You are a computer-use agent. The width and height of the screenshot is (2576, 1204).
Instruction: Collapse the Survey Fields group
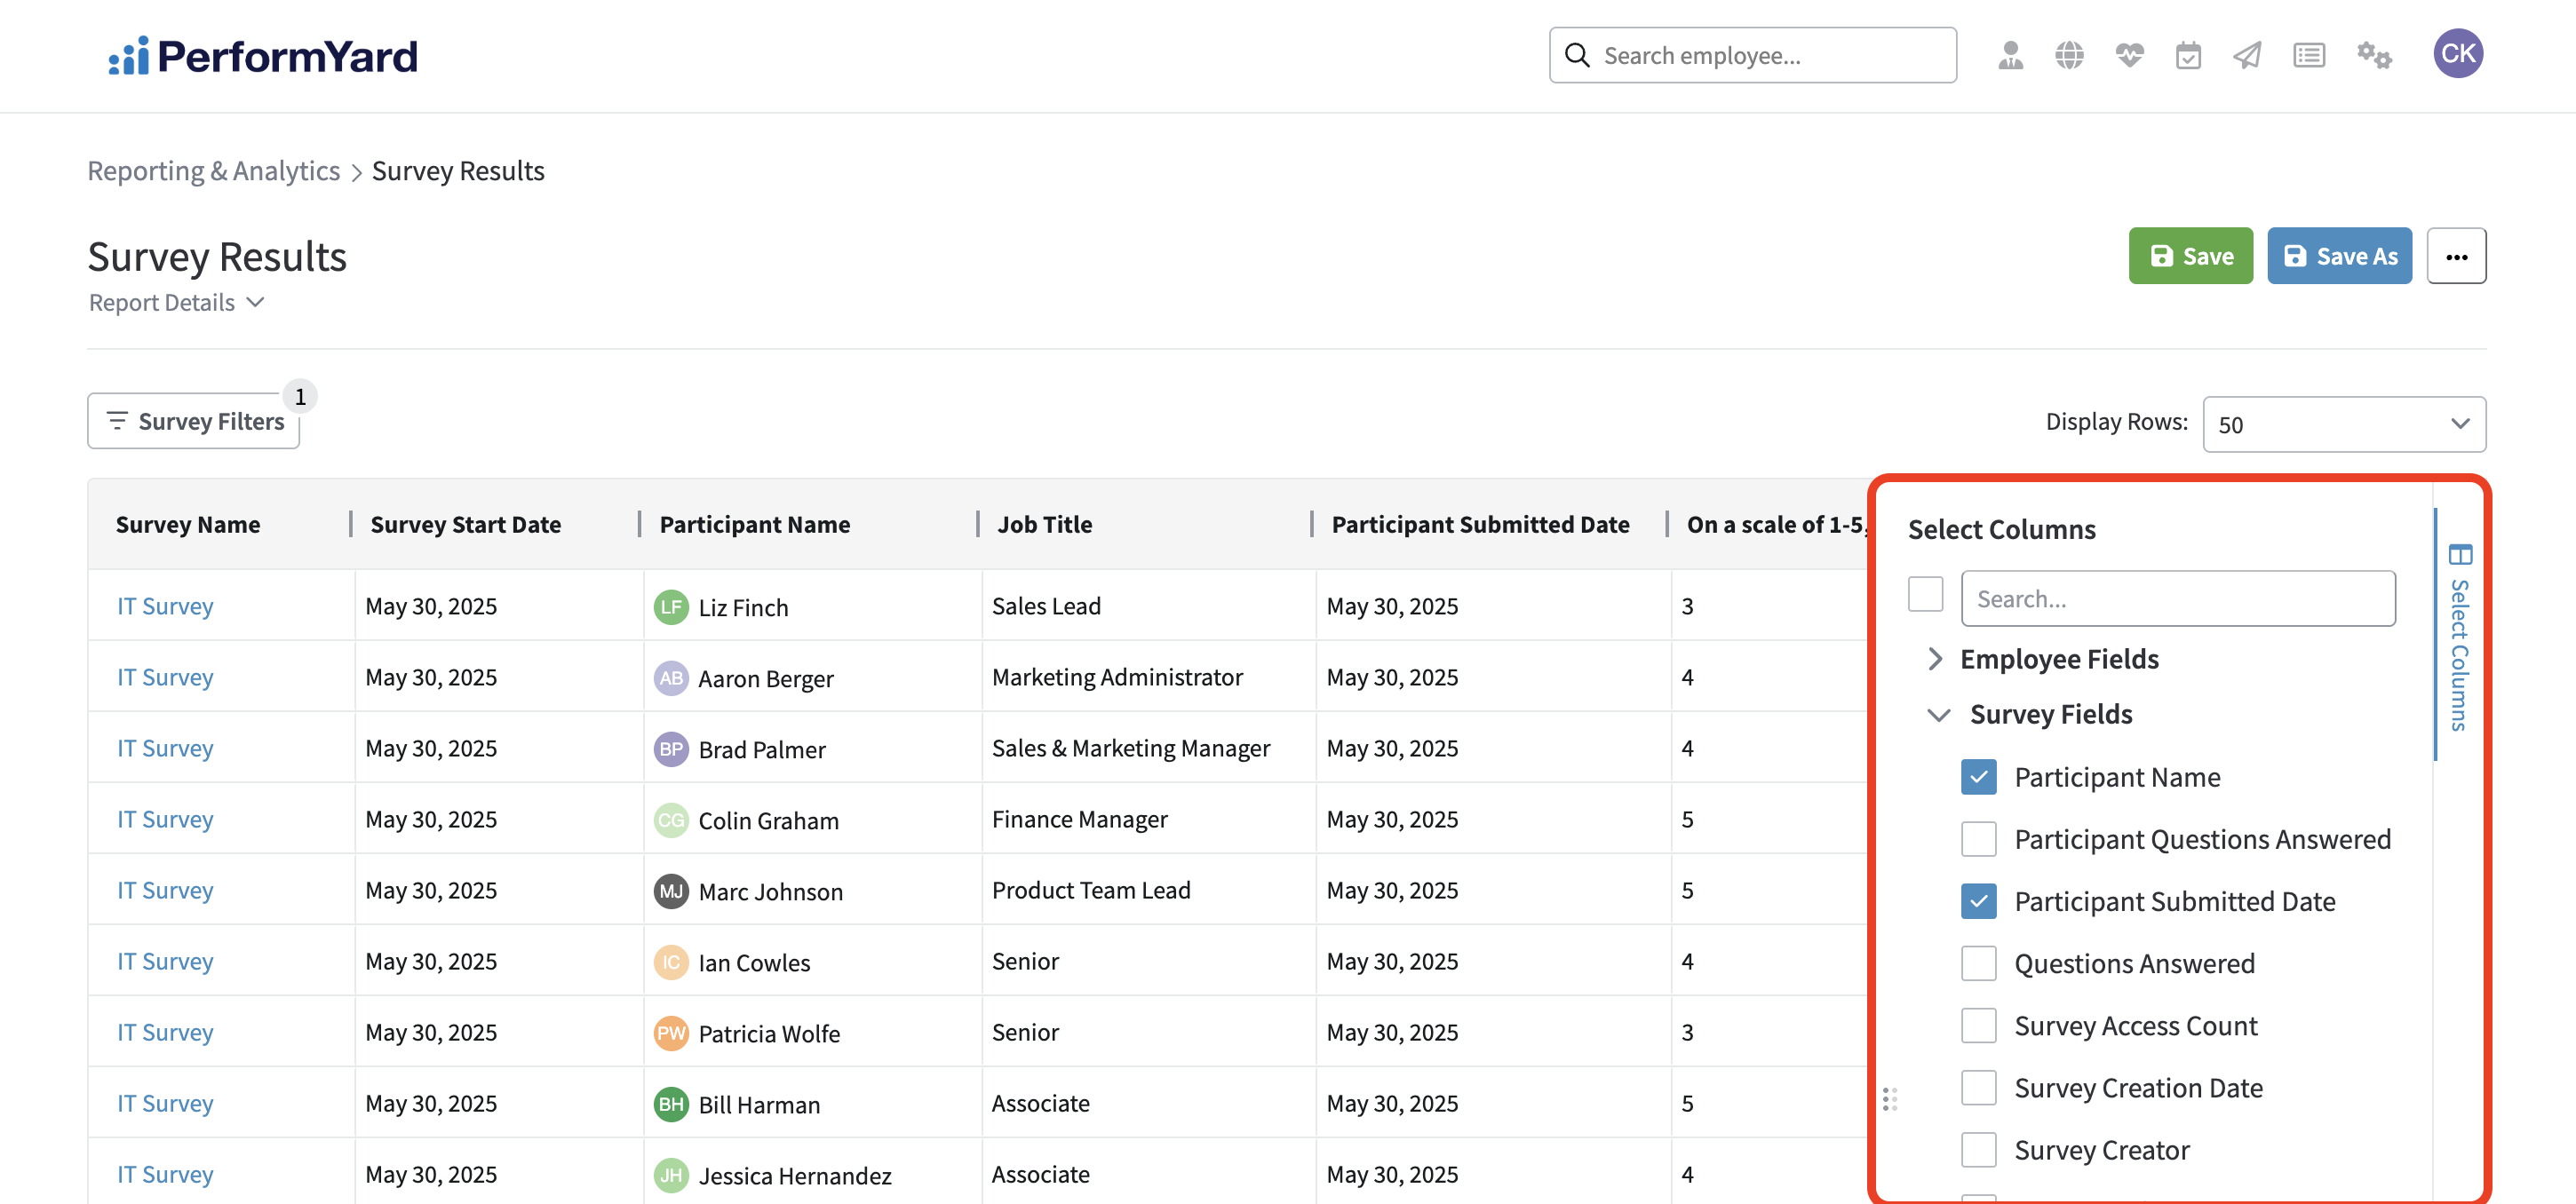(1938, 716)
